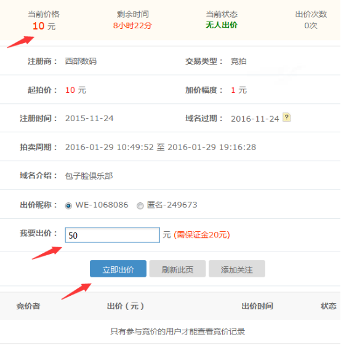The height and width of the screenshot is (345, 341).
Task: Click the registrar name 西部数码
Action: (x=81, y=61)
